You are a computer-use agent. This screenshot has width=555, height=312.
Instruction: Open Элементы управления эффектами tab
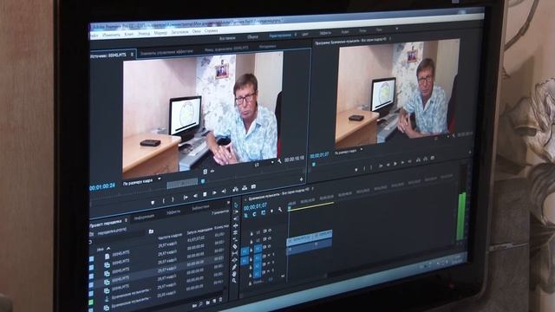[x=166, y=52]
